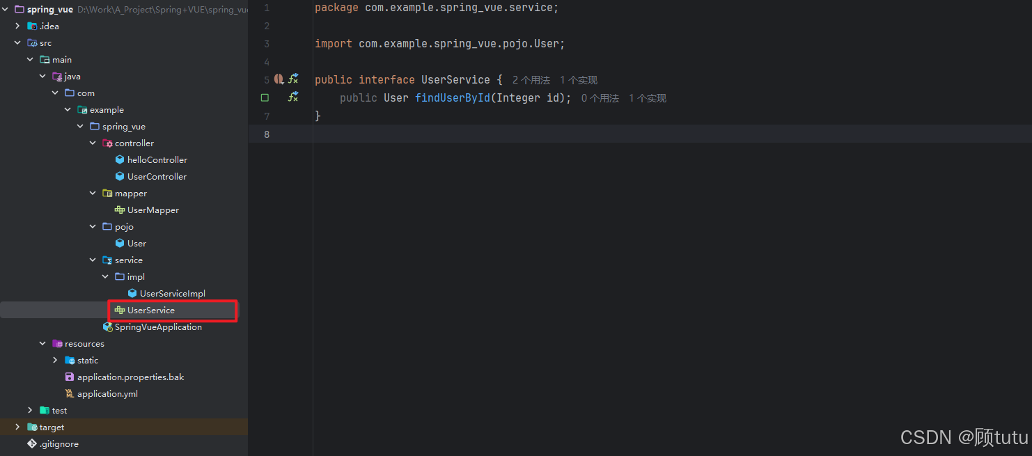Expand the static folder under resources

(55, 360)
